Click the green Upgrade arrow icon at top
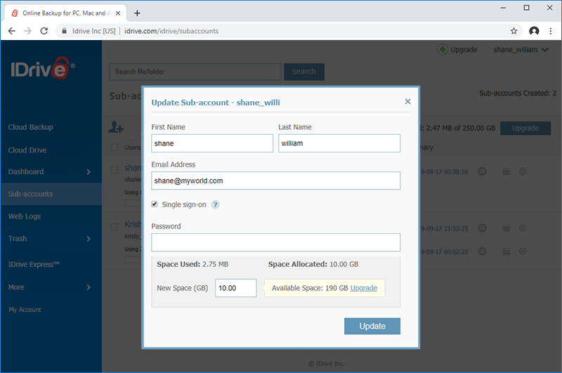 coord(443,49)
